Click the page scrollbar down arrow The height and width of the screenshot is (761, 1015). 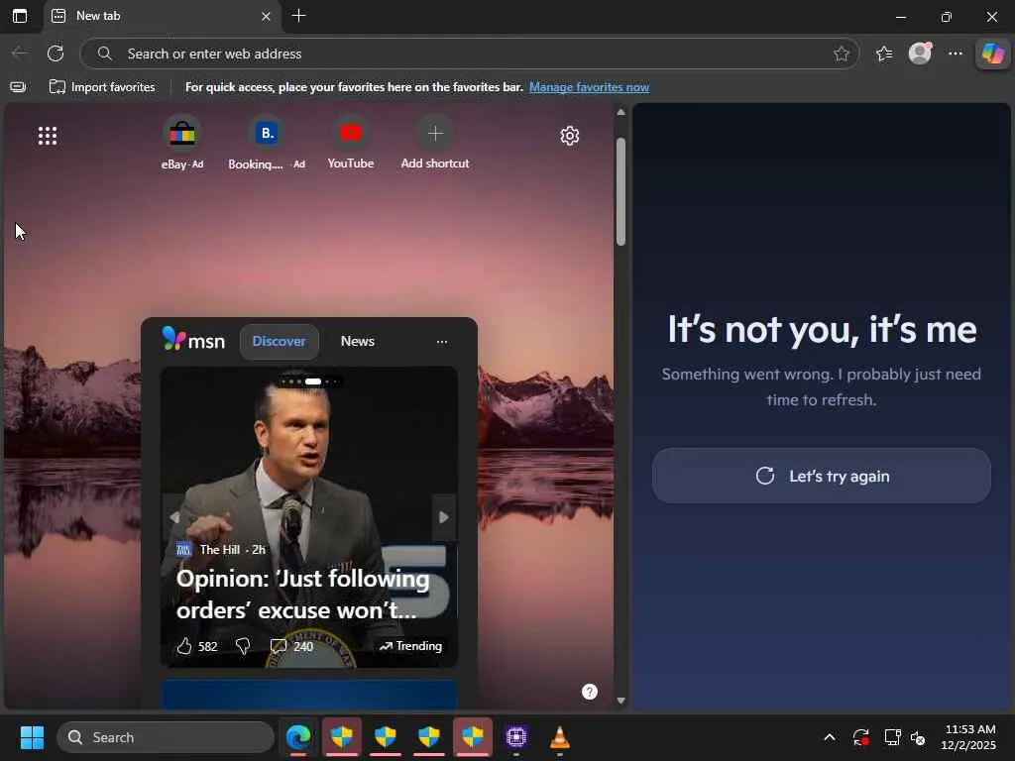click(620, 701)
